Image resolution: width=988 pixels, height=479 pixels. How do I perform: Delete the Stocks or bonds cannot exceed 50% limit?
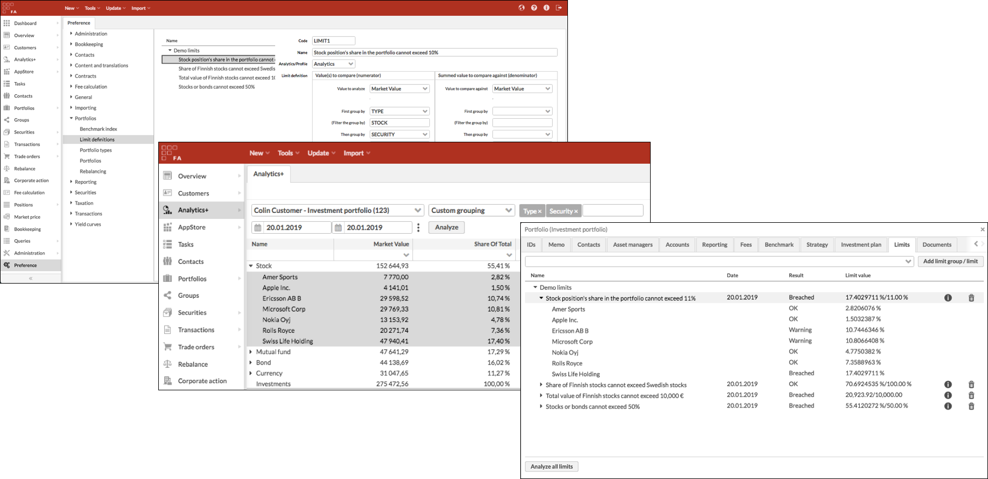click(972, 406)
